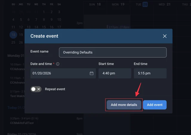Screen dimensions: 191x135
Task: Open the calendar date picker icon
Action: (x=92, y=73)
